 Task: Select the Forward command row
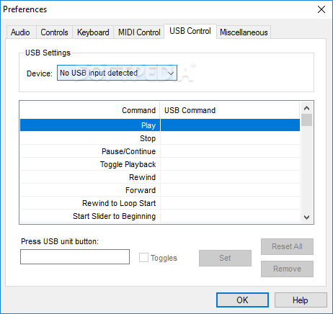click(x=160, y=190)
